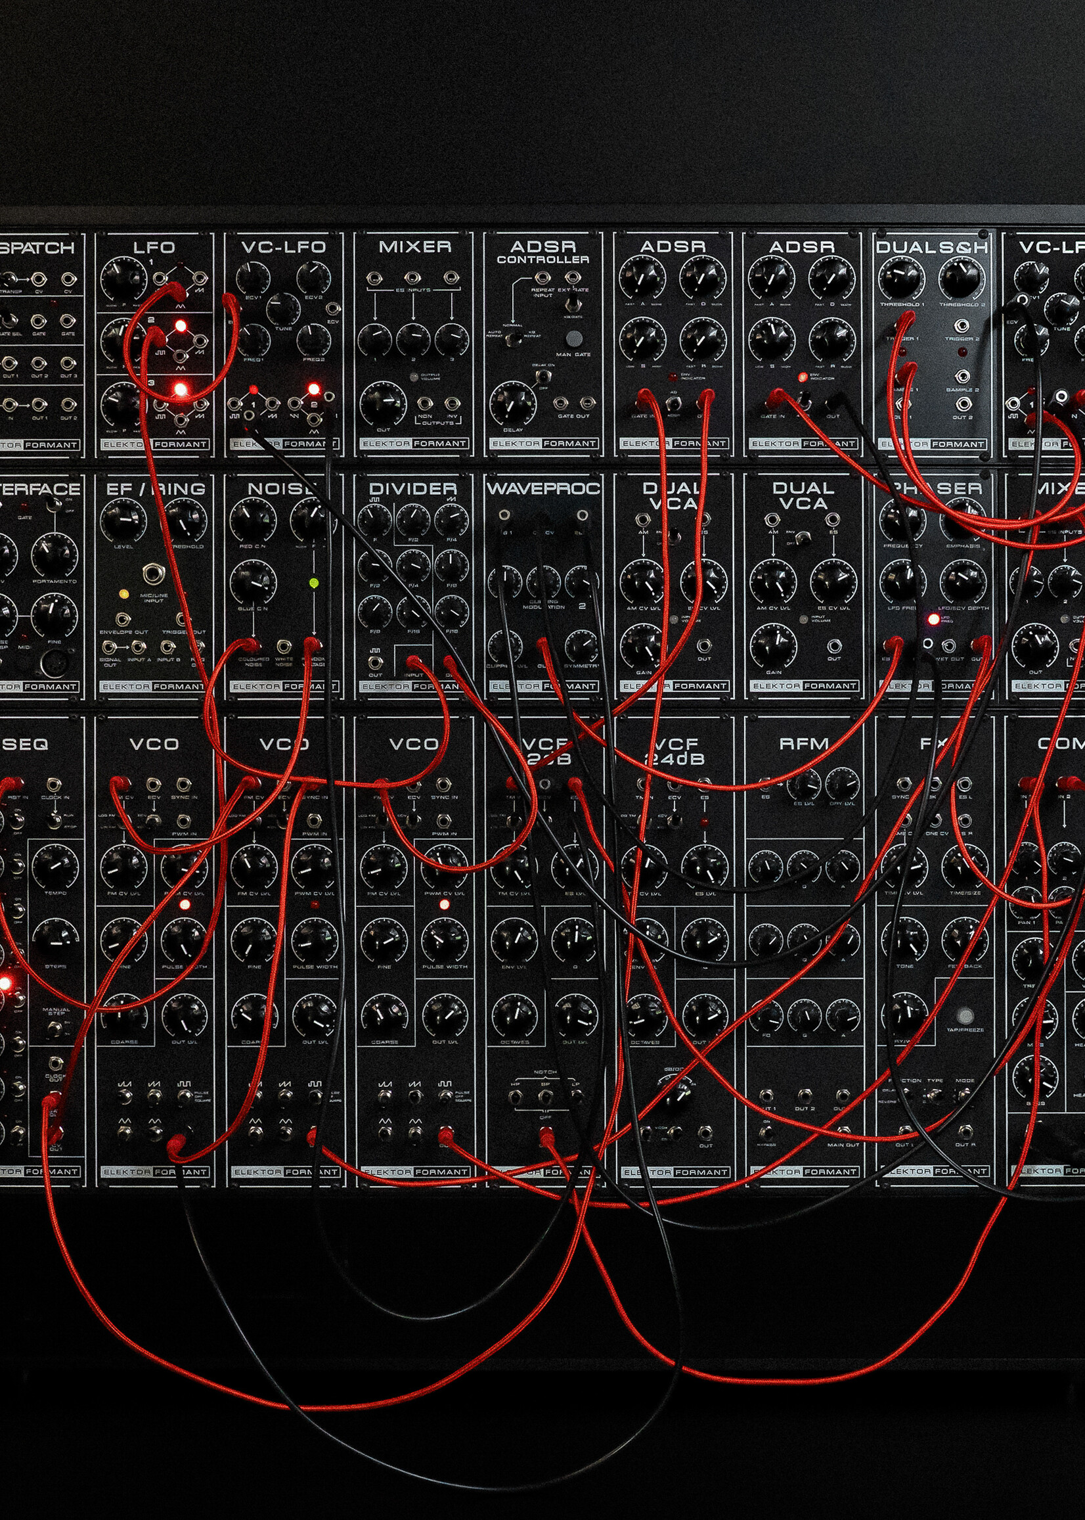This screenshot has height=1520, width=1085.
Task: Click the EF/RING ENVELOPE OUT jack
Action: [x=123, y=618]
